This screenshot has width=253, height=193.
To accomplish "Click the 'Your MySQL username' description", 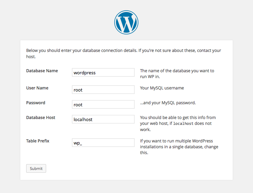I will (162, 88).
